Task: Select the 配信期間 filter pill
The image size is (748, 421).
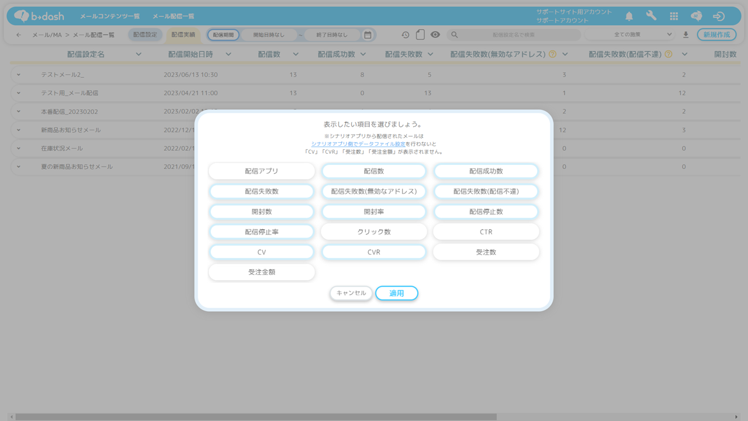Action: (x=223, y=35)
